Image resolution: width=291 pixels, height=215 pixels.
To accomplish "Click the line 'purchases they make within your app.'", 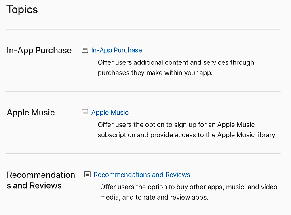I will click(x=155, y=73).
